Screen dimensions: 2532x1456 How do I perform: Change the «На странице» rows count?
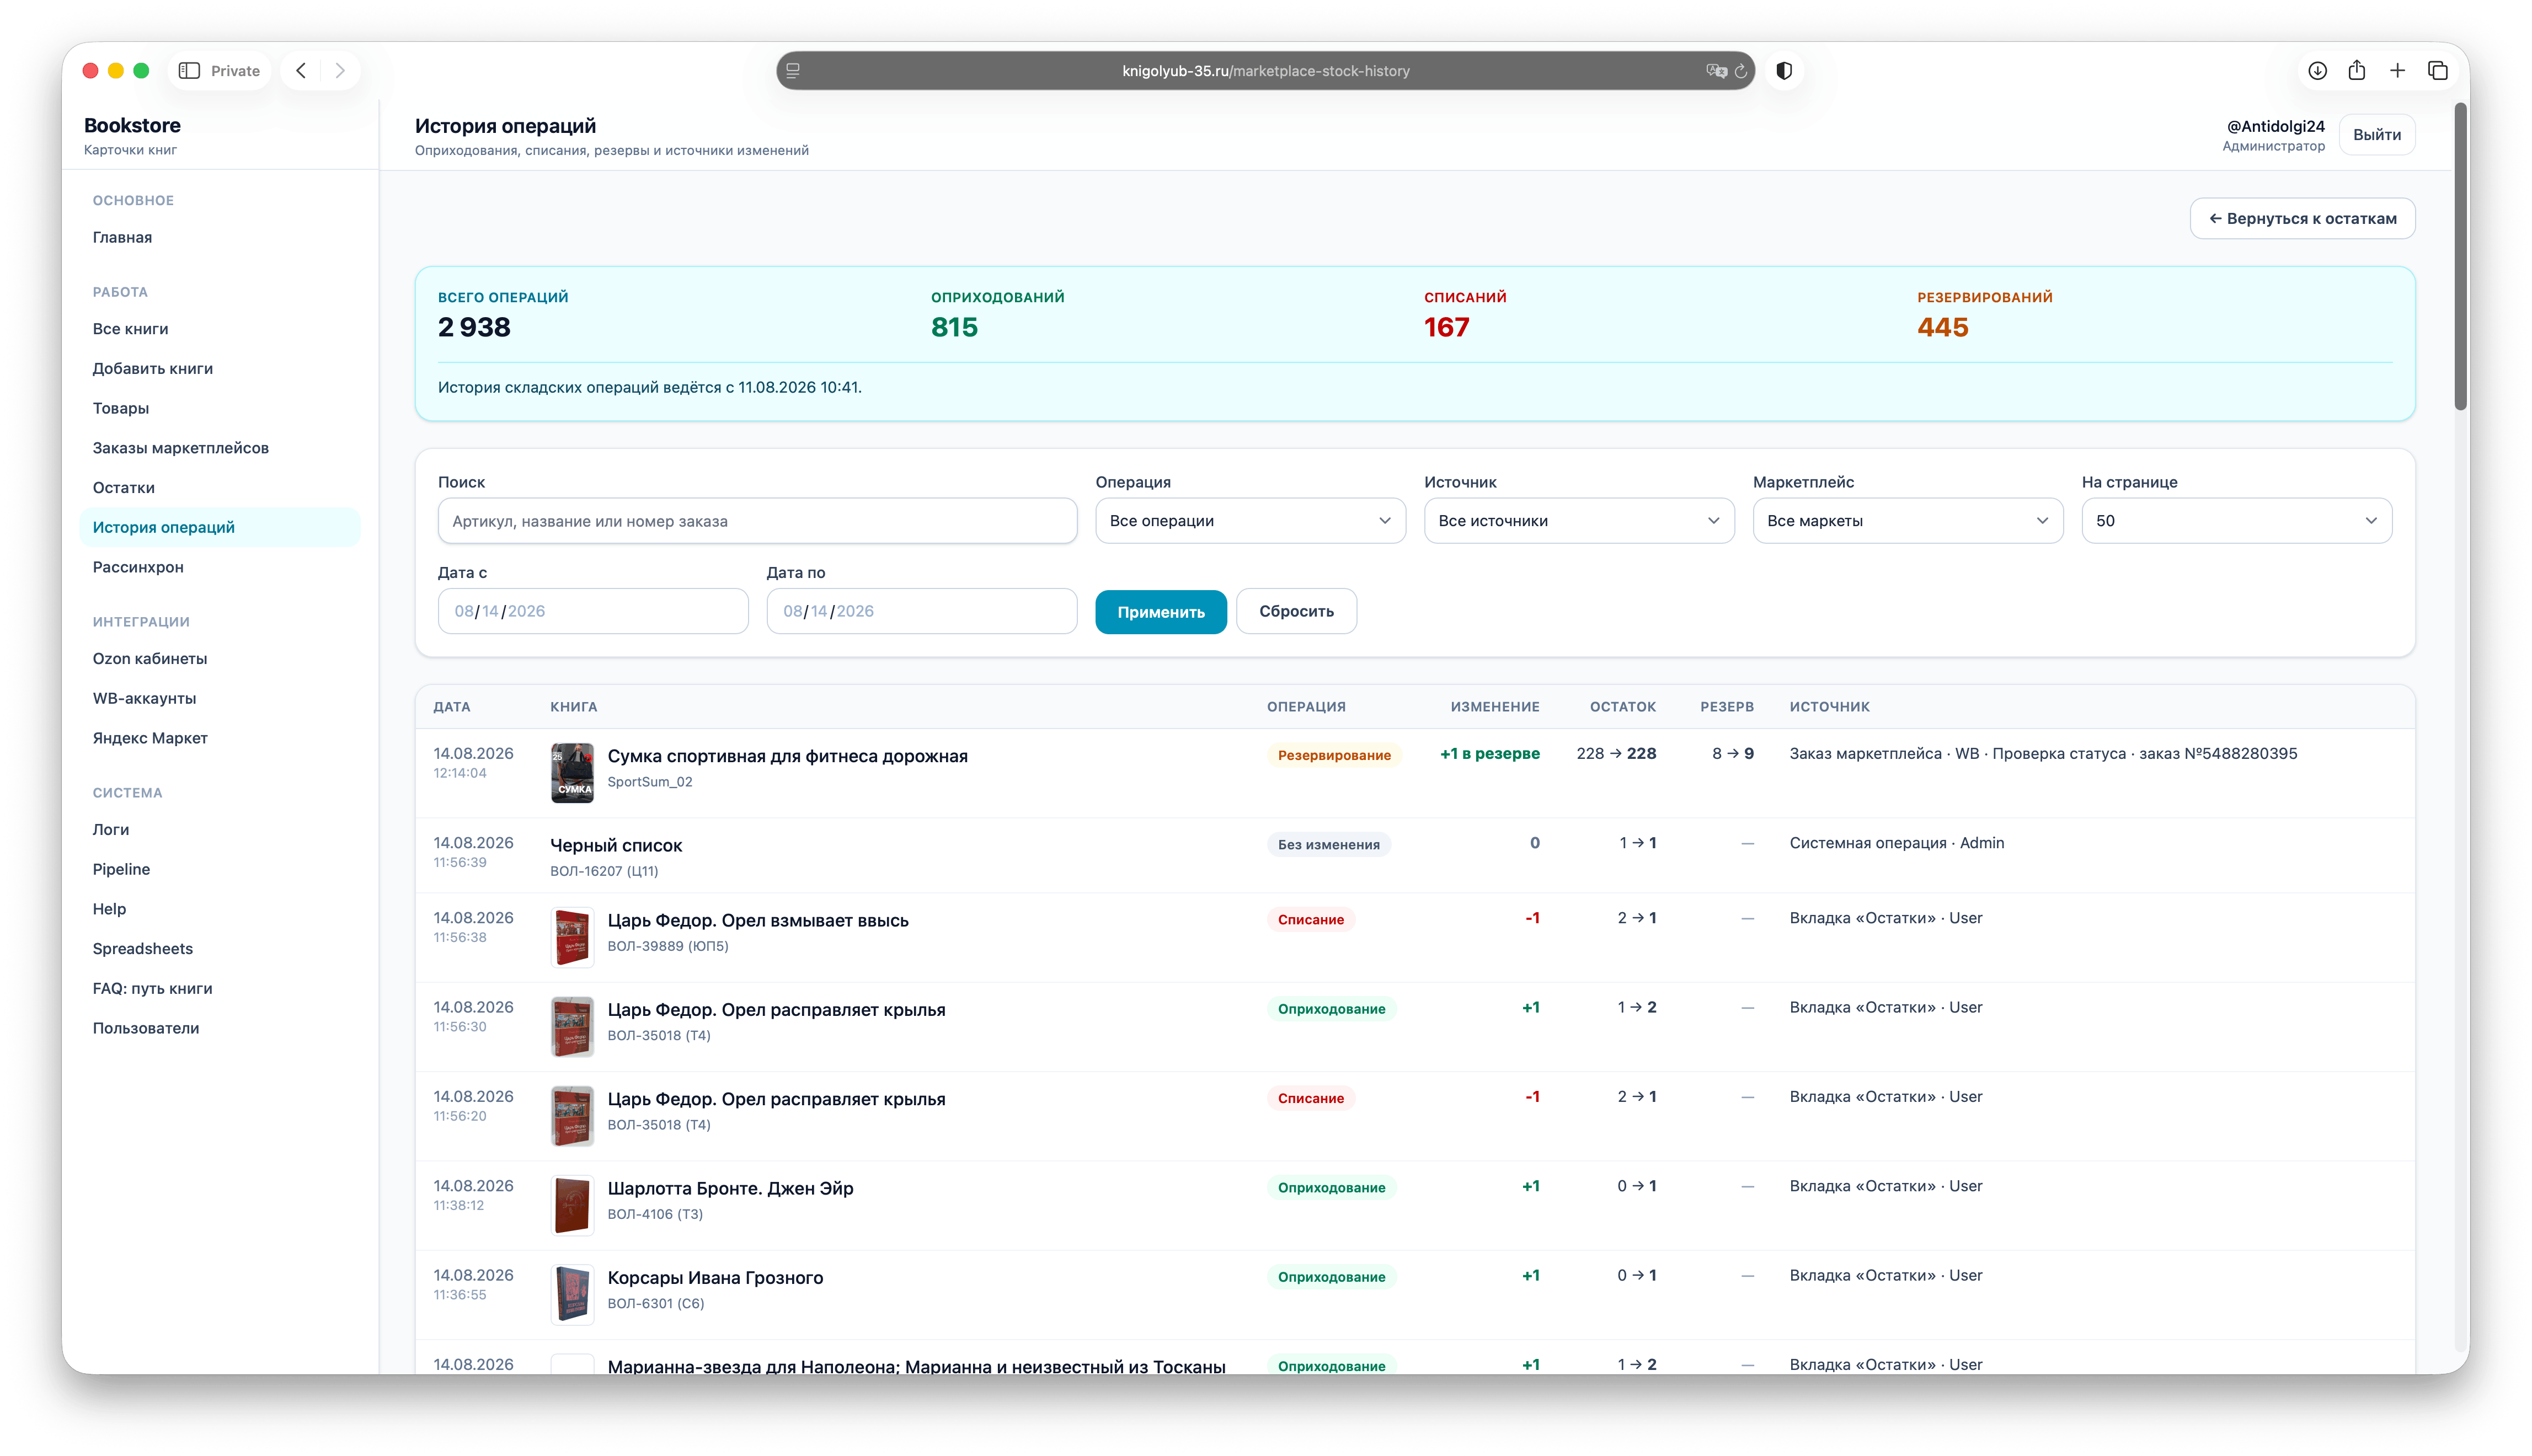tap(2237, 521)
